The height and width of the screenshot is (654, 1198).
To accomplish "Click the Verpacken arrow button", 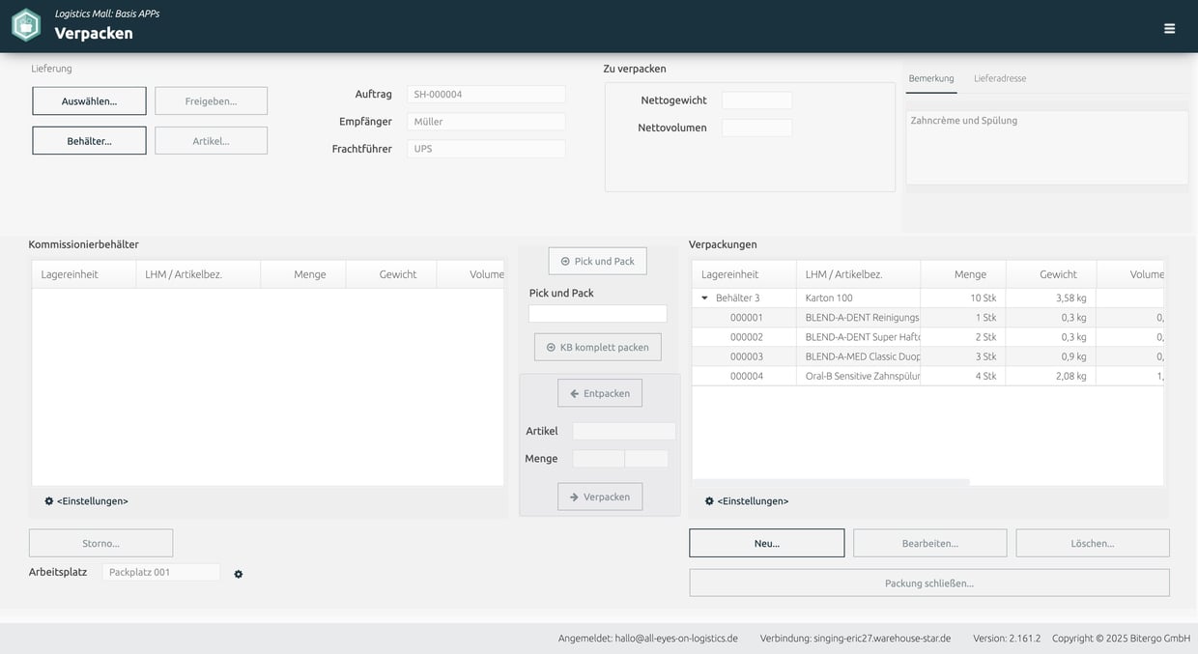I will tap(600, 497).
